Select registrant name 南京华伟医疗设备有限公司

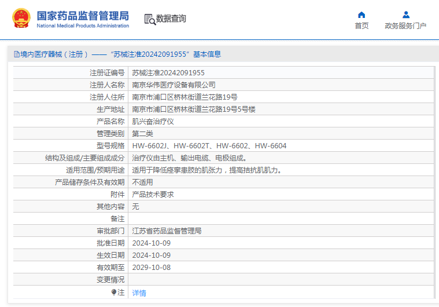pos(174,85)
